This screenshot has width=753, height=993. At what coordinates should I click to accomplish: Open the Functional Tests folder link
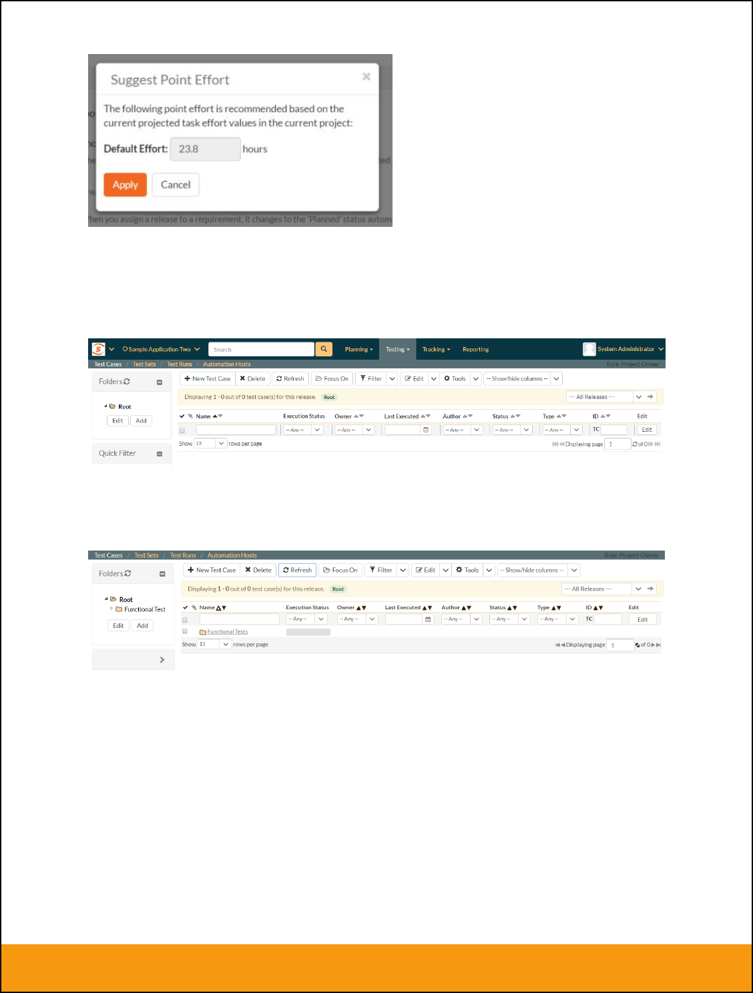tap(227, 632)
